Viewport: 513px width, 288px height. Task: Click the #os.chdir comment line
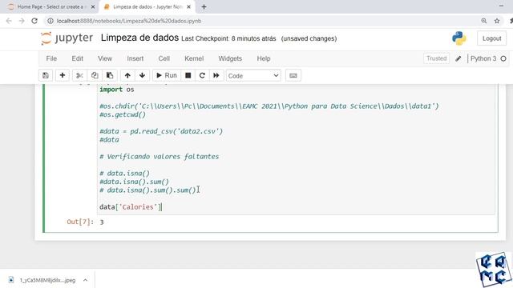coord(269,106)
